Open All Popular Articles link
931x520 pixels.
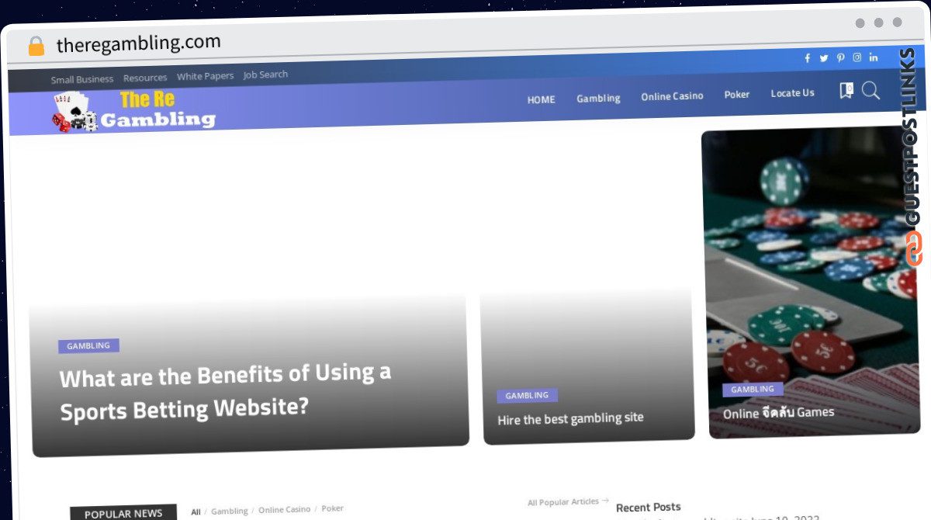(x=568, y=502)
